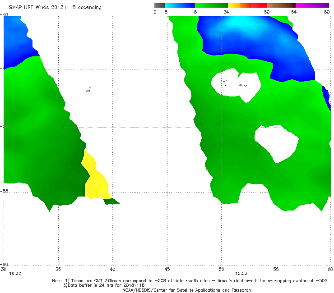Click longitude label "50" on the bottom axis
The width and height of the screenshot is (334, 293).
pyautogui.click(x=221, y=269)
